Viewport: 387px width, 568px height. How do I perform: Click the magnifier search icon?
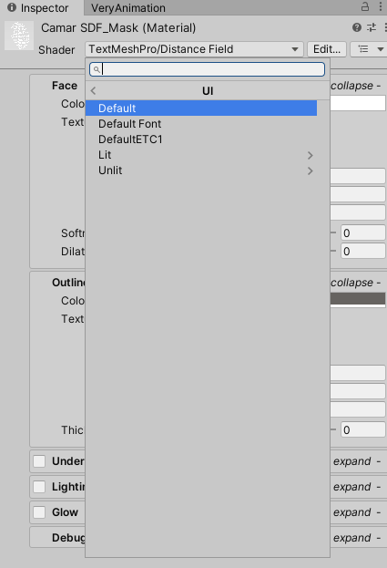tap(97, 69)
